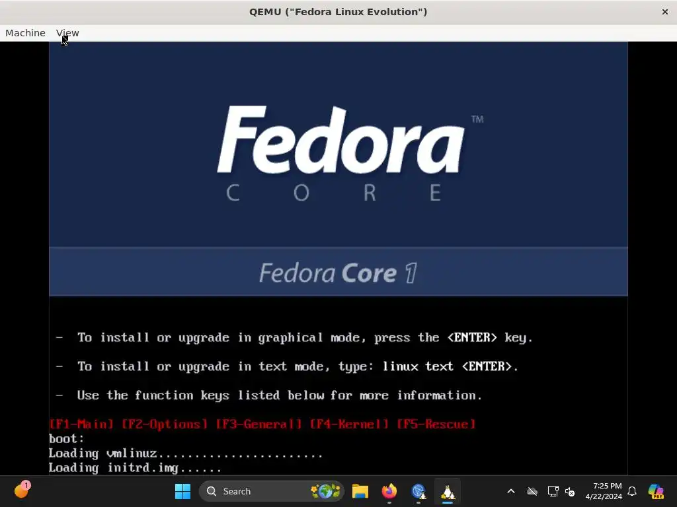Click the 'Fedora Core 1' banner text
Viewport: 677px width, 507px height.
click(338, 273)
